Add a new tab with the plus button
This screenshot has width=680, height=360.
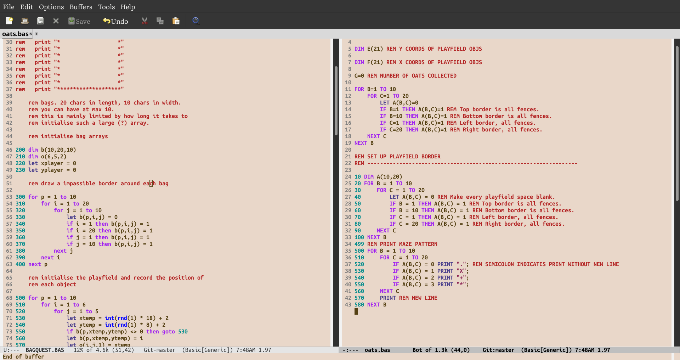click(x=36, y=34)
